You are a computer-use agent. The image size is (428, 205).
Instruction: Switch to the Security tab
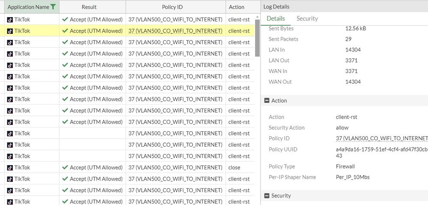307,18
